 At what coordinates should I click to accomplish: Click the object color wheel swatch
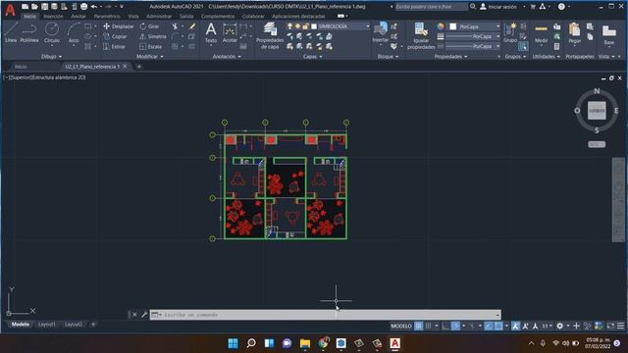pyautogui.click(x=441, y=26)
